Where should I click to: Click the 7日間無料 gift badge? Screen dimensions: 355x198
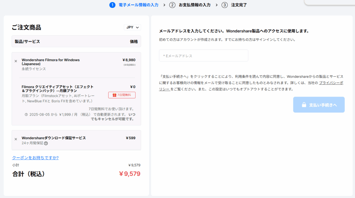122,95
